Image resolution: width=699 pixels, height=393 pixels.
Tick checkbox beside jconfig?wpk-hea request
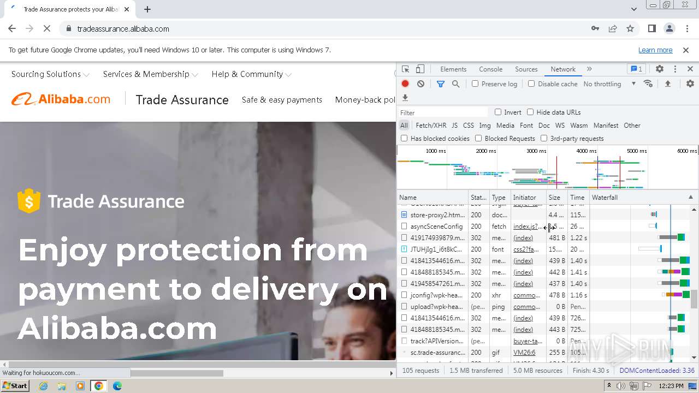click(x=404, y=295)
